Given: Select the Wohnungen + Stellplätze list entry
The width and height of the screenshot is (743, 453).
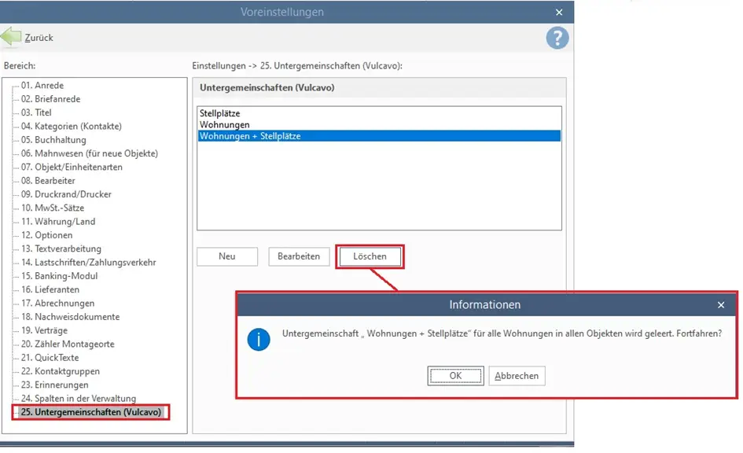Looking at the screenshot, I should [379, 136].
